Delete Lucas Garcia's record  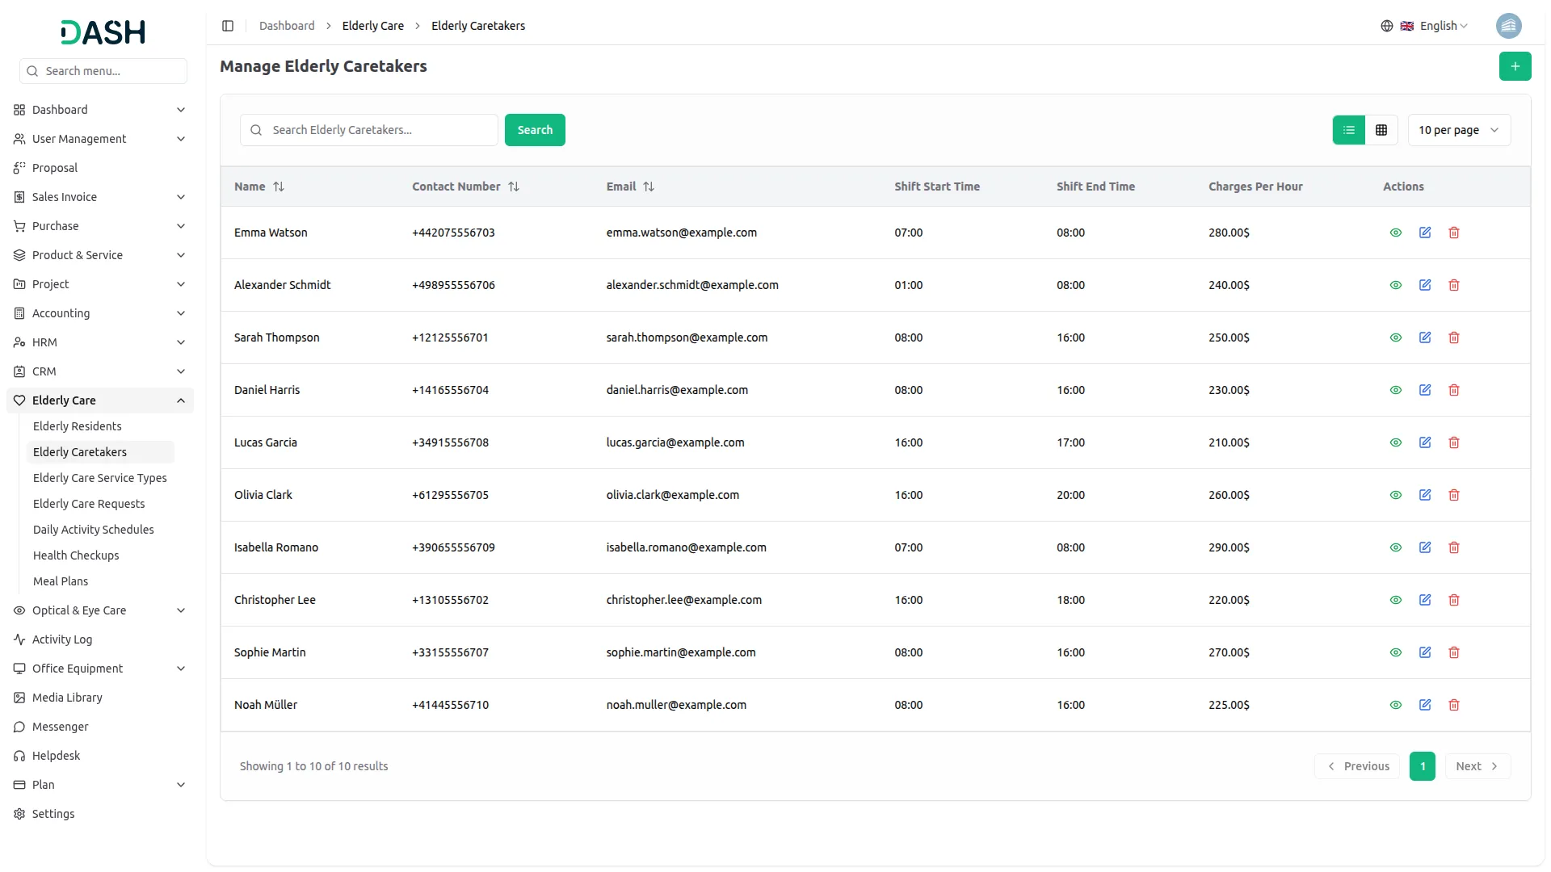coord(1454,442)
